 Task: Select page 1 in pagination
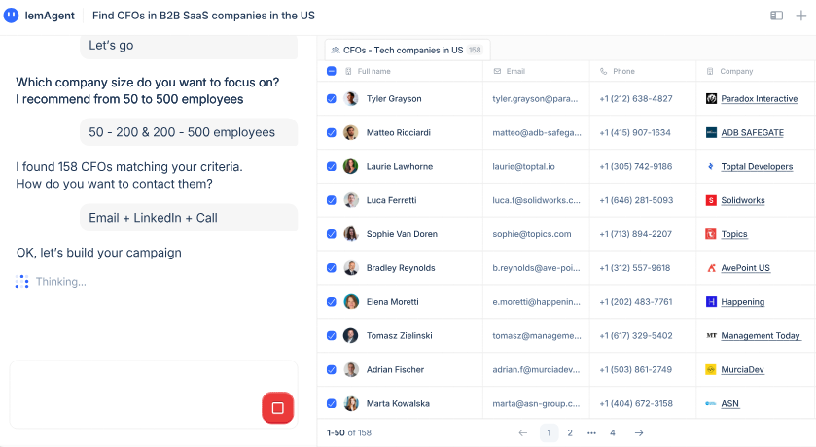tap(549, 433)
